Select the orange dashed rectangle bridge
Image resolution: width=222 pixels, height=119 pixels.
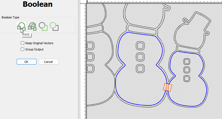coord(168,87)
